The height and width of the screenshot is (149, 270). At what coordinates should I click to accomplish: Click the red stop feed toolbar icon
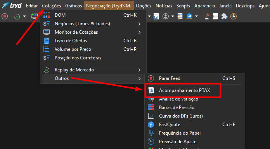pyautogui.click(x=5, y=16)
